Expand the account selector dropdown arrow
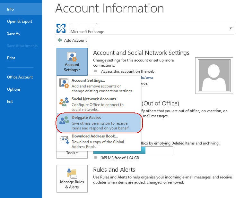244x198 pixels. [231, 28]
